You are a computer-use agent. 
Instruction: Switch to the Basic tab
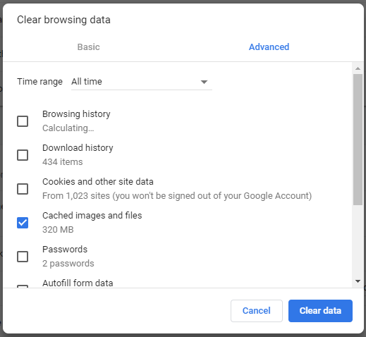88,47
